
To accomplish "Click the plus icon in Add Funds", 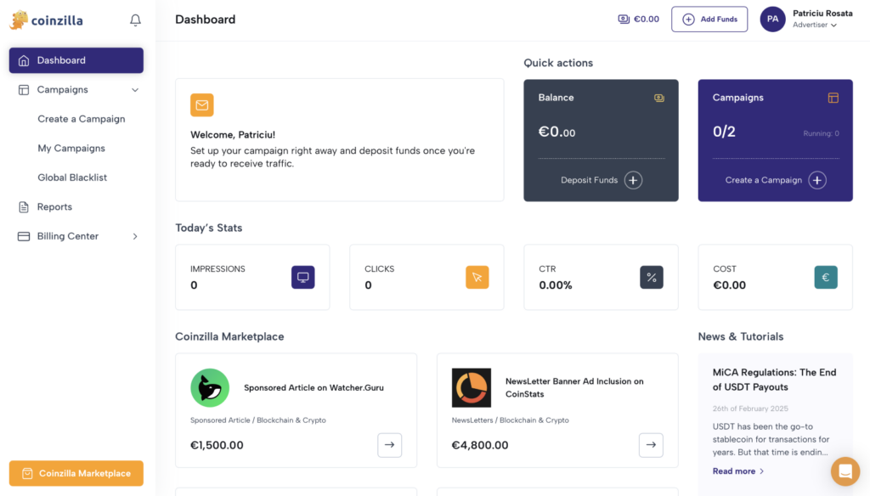I will (688, 20).
